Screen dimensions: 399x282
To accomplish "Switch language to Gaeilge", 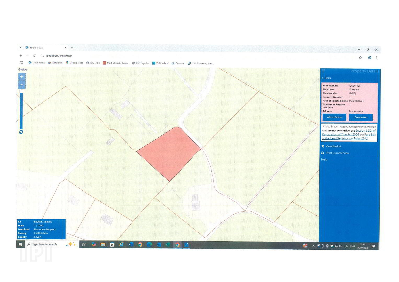I will 23,69.
